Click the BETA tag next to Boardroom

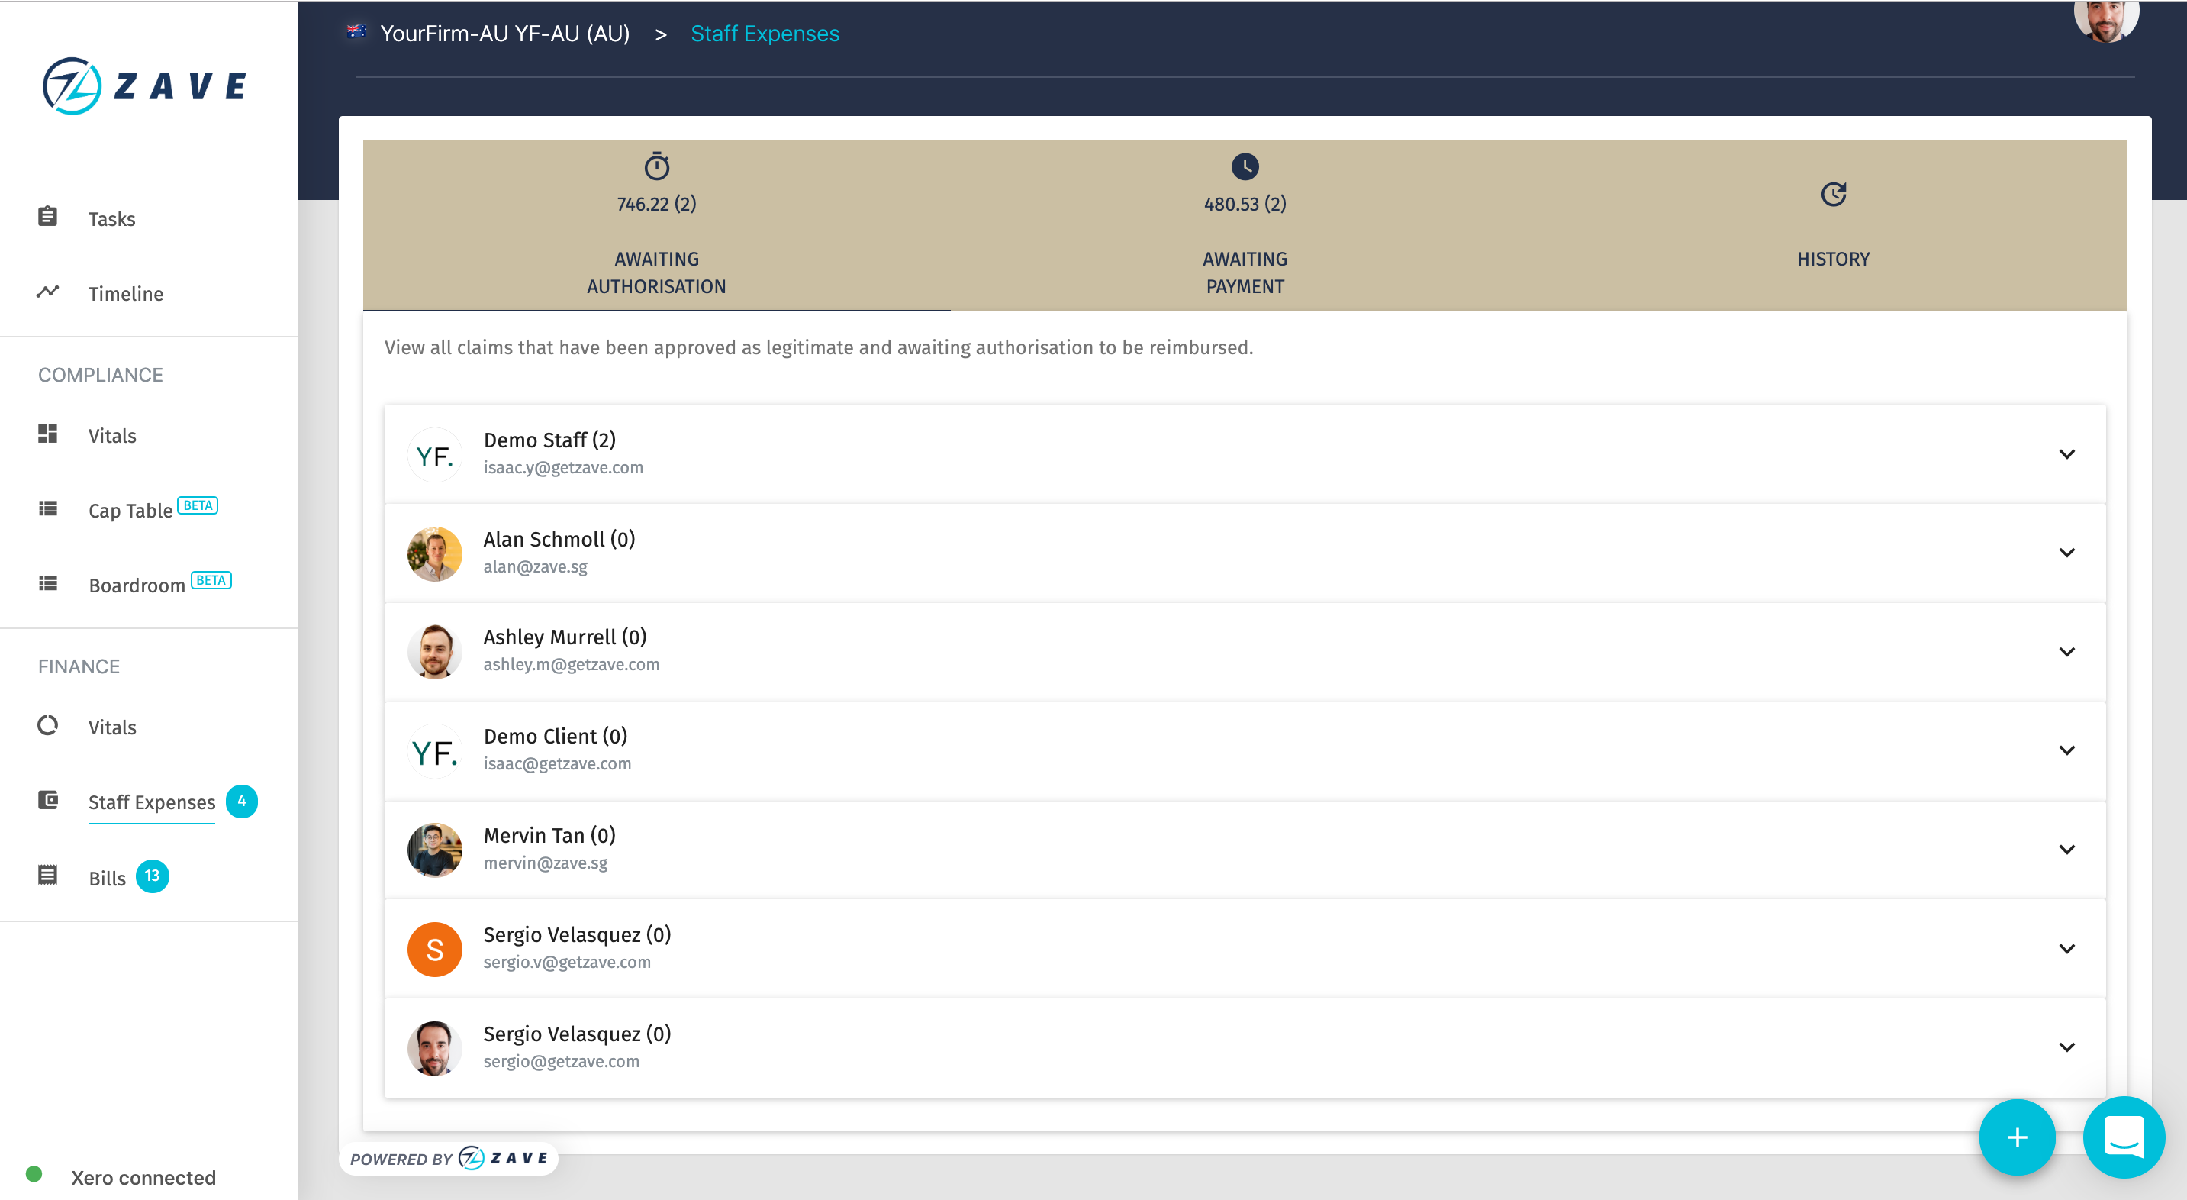pyautogui.click(x=211, y=580)
